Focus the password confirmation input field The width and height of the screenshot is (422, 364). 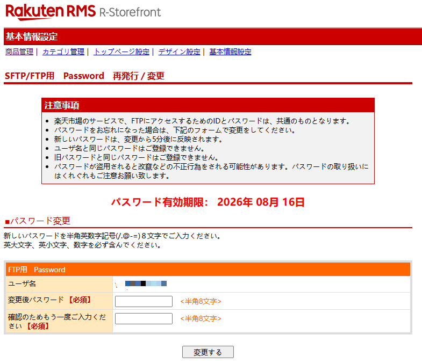coord(144,318)
